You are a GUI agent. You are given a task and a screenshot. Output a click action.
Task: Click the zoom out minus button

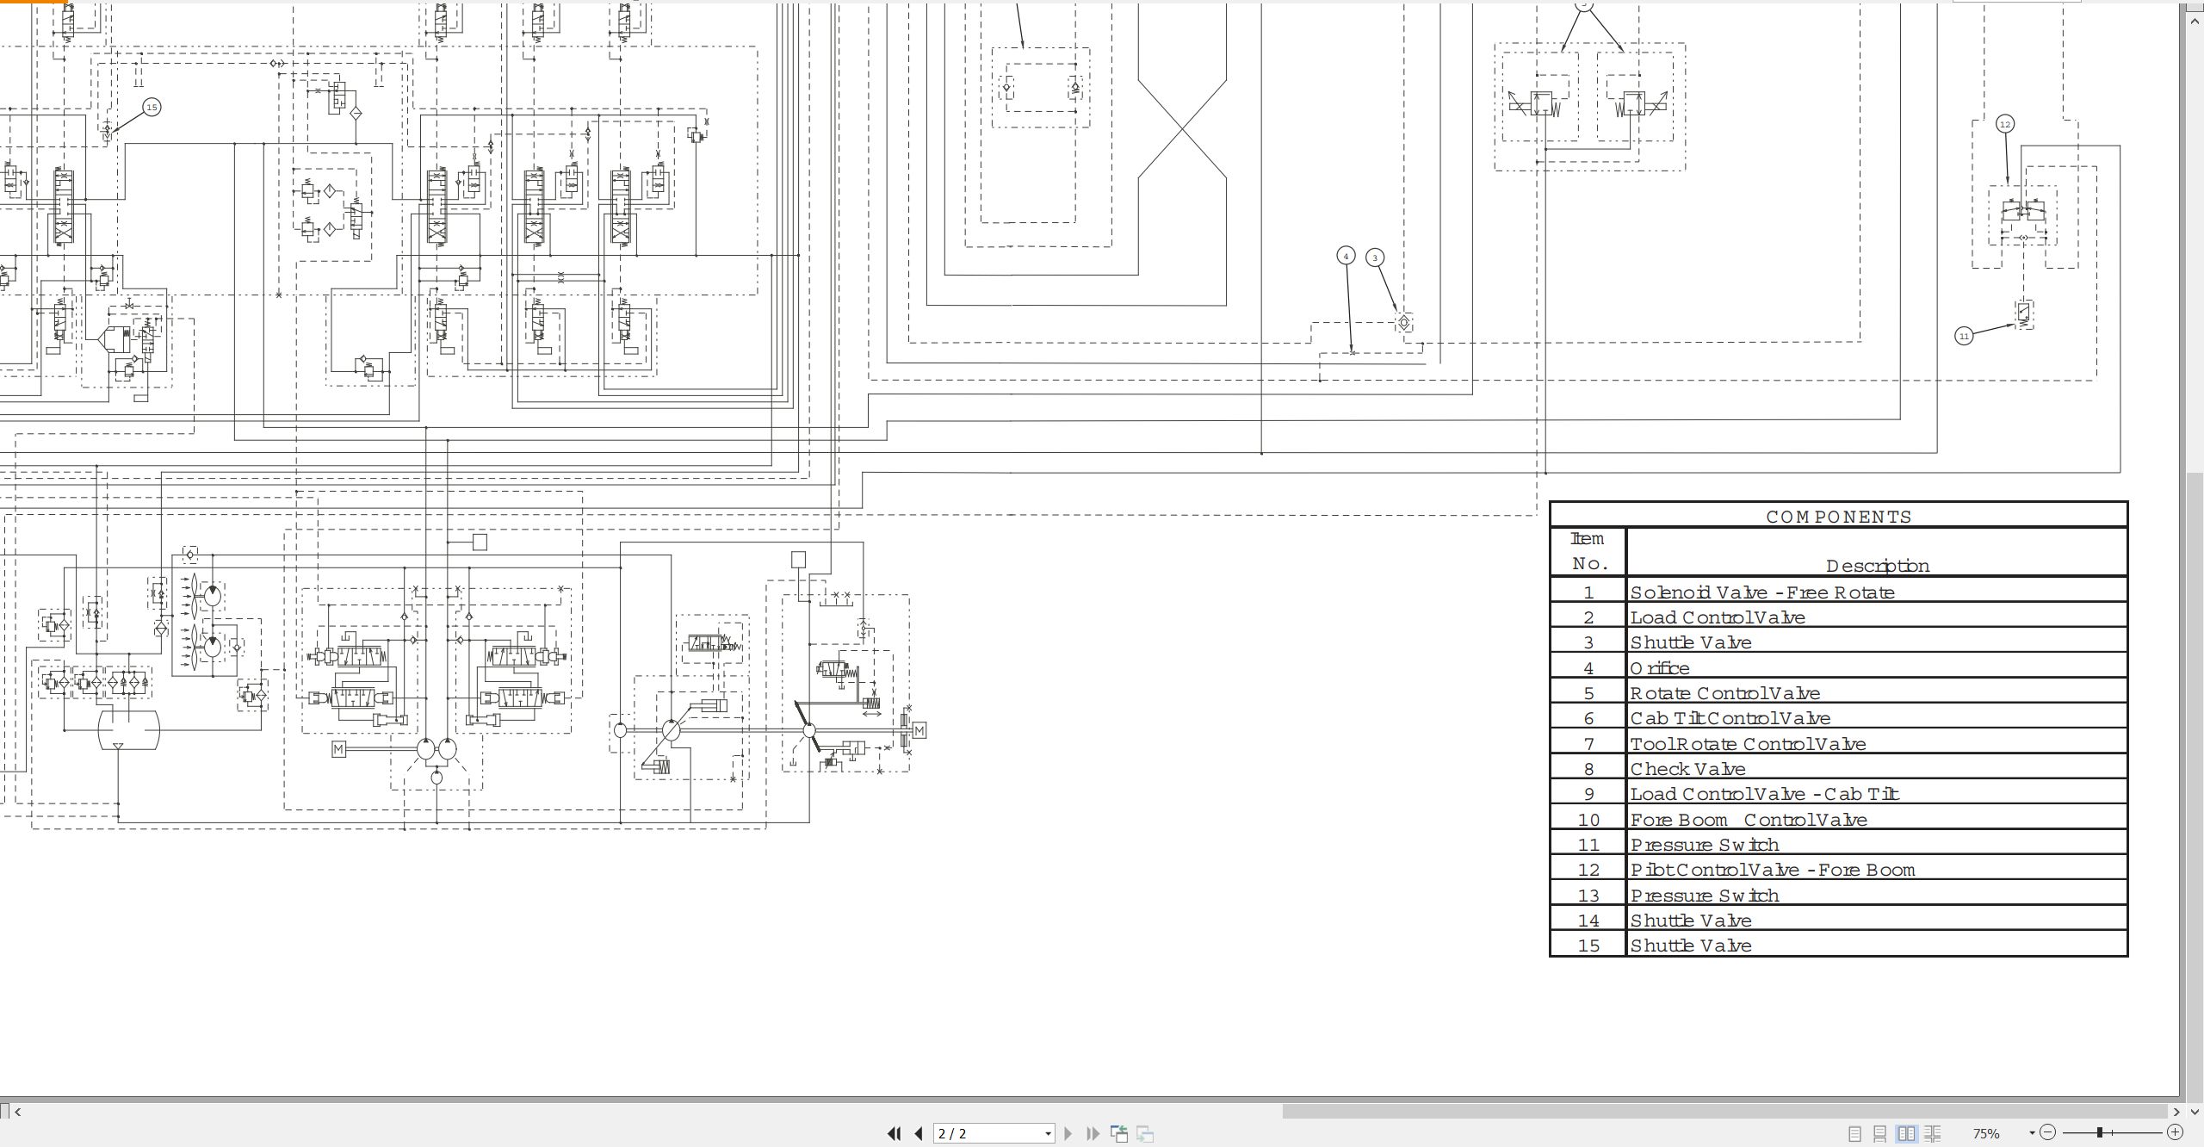click(x=2048, y=1133)
